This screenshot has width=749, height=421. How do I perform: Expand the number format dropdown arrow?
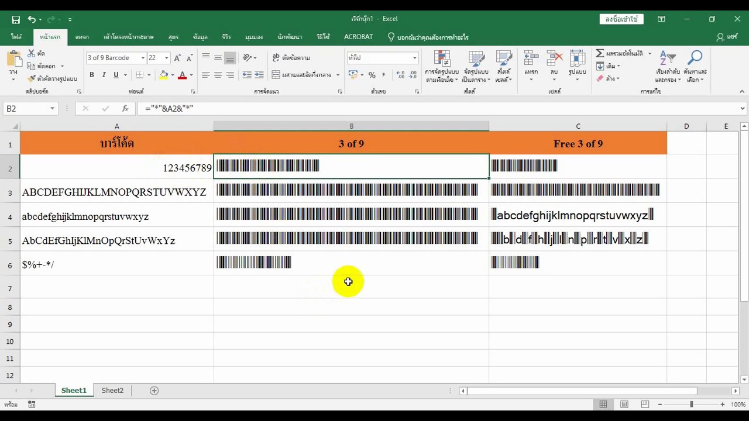(414, 58)
